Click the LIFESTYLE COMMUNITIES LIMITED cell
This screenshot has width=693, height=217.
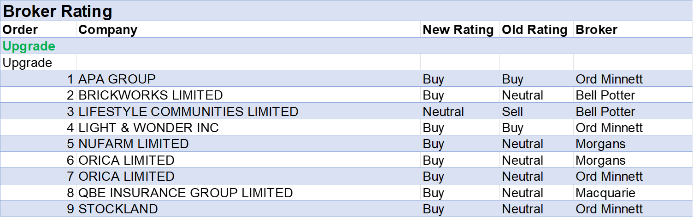(x=188, y=111)
